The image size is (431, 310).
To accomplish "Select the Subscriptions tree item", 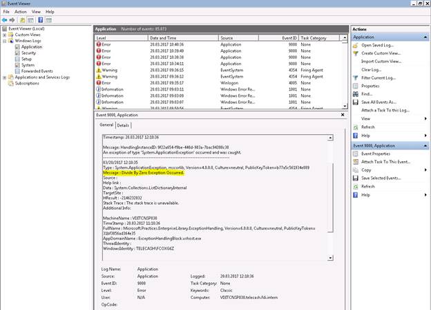I will click(x=27, y=83).
